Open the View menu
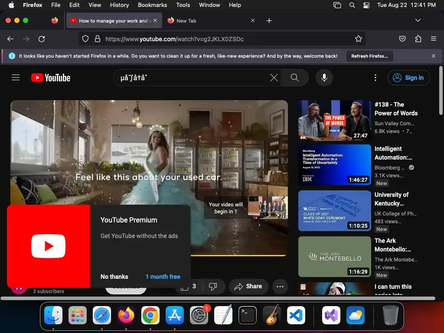Image resolution: width=444 pixels, height=333 pixels. coord(95,5)
